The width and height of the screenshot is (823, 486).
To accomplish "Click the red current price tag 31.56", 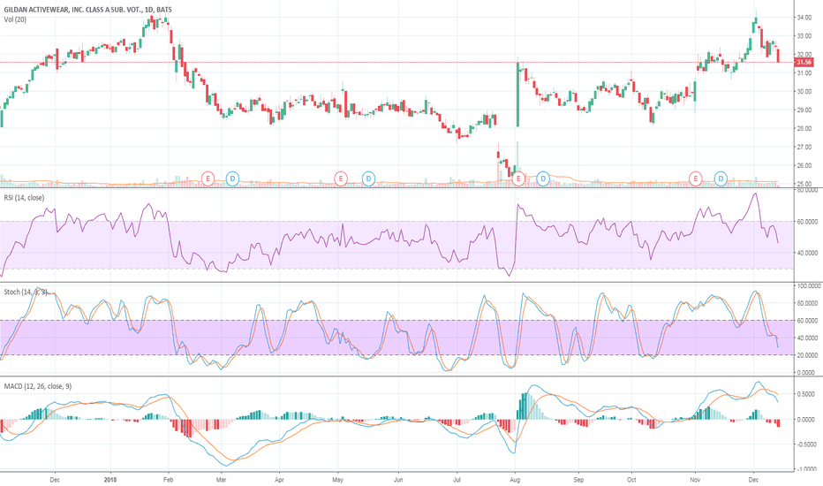I will (x=804, y=62).
